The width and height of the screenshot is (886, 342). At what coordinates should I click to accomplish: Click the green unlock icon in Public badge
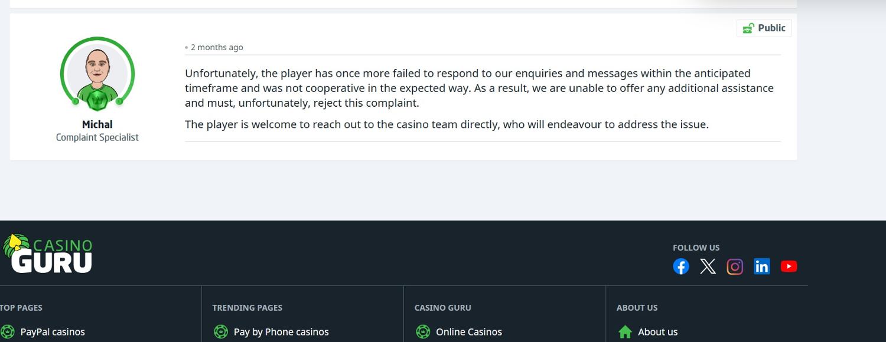748,28
